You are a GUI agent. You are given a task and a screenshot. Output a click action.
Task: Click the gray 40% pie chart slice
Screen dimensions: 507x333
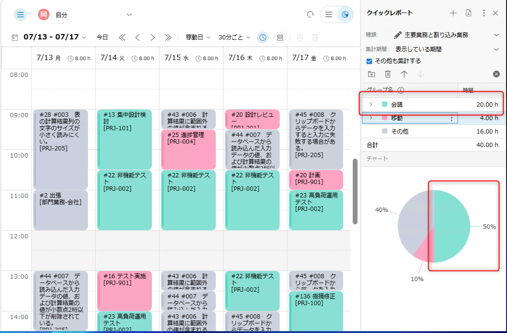[x=414, y=223]
